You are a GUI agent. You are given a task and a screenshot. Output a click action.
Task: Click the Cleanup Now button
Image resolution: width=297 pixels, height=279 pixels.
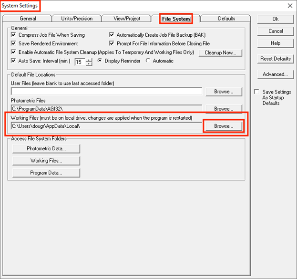coord(220,52)
